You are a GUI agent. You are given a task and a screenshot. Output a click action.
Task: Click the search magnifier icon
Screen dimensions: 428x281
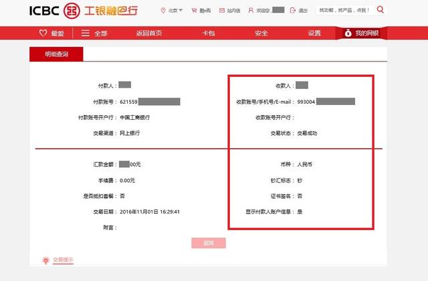(x=381, y=11)
